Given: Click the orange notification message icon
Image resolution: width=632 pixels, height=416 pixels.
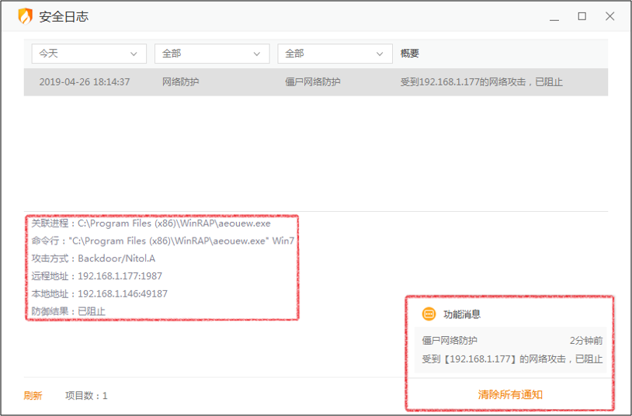Looking at the screenshot, I should (429, 314).
